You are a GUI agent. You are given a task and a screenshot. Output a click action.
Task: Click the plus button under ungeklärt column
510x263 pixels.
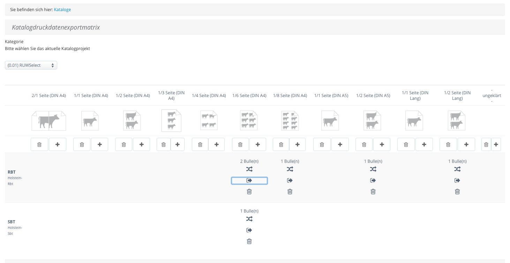496,144
